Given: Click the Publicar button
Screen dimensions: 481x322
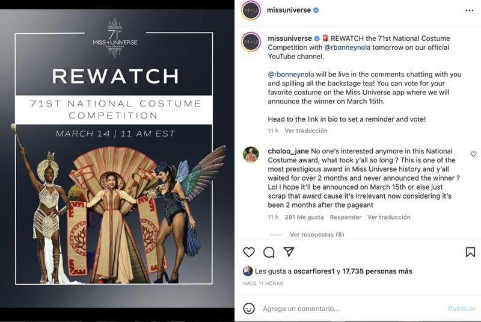Looking at the screenshot, I should [461, 309].
